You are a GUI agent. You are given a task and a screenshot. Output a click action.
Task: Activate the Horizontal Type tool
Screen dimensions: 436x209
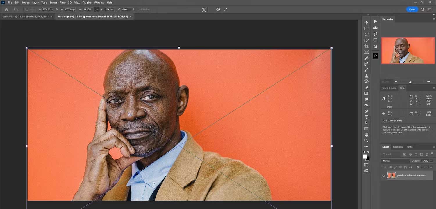367,117
